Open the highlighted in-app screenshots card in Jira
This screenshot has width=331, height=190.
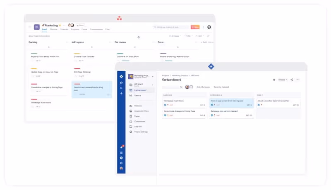tap(231, 103)
